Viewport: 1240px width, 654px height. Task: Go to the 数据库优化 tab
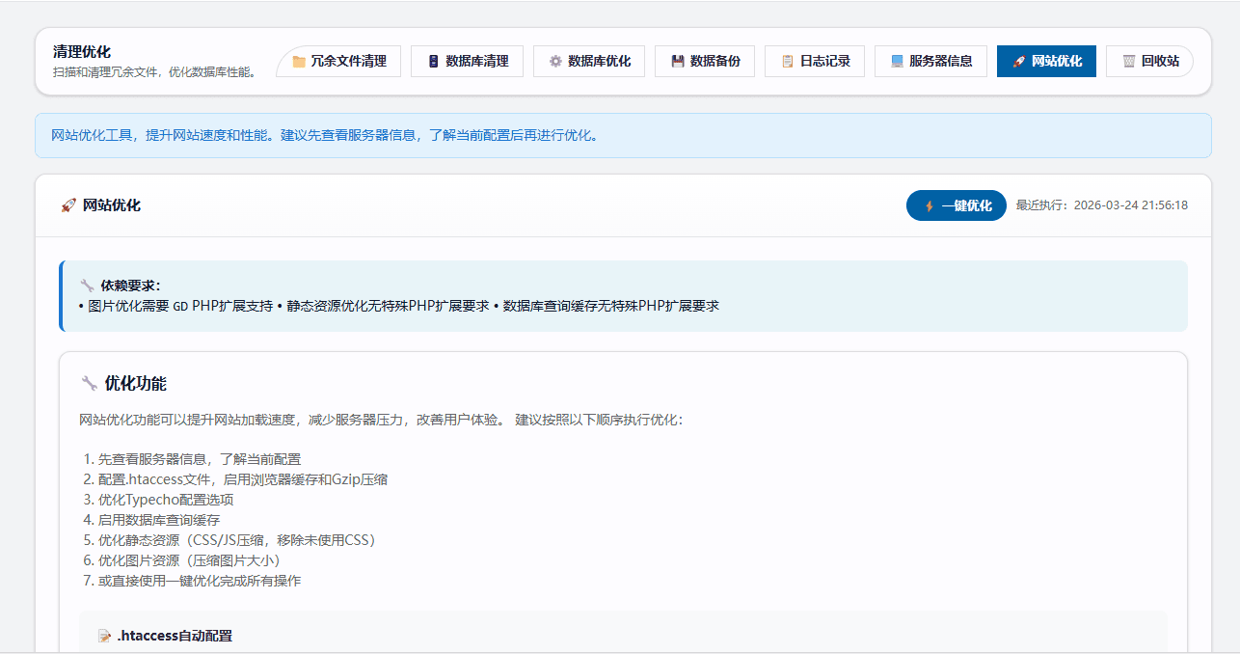tap(589, 61)
